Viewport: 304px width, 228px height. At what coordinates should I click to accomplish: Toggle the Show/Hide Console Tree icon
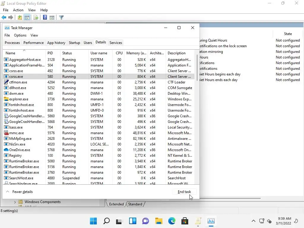pos(27,18)
